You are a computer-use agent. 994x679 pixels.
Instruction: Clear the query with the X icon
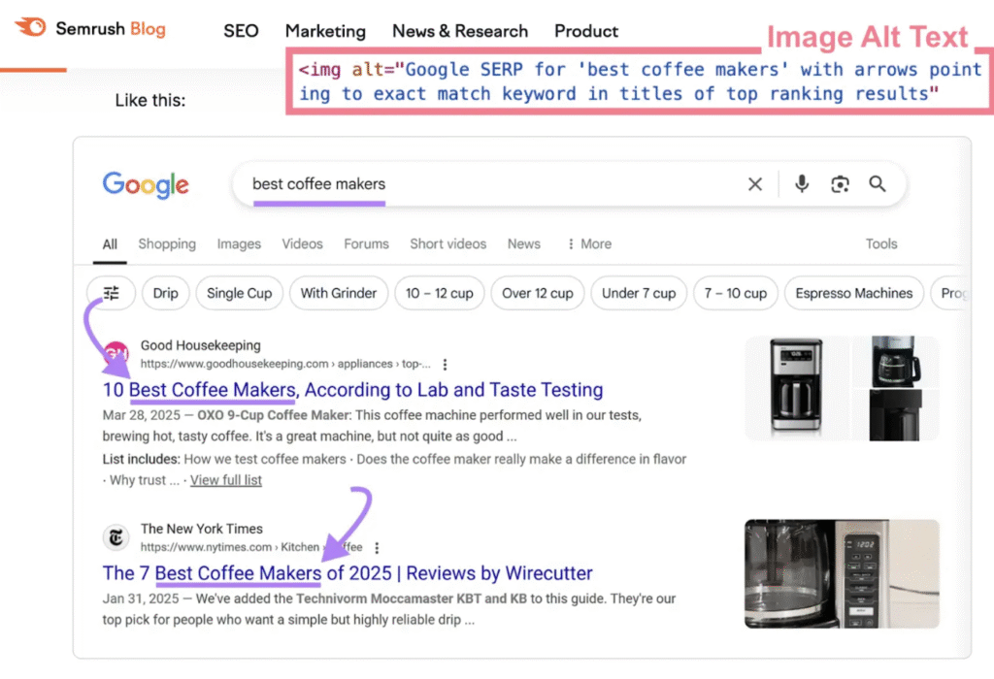(x=755, y=183)
